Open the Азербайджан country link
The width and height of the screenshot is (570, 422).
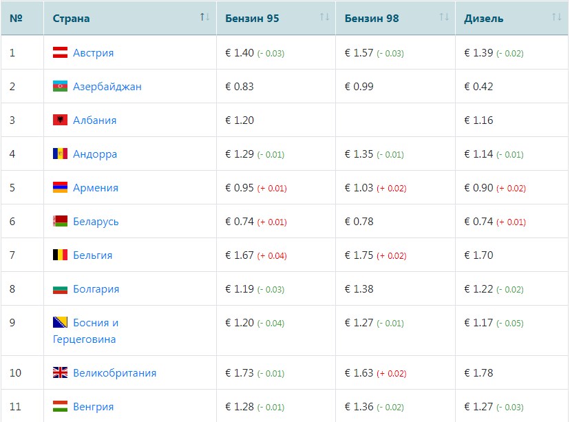click(x=107, y=87)
